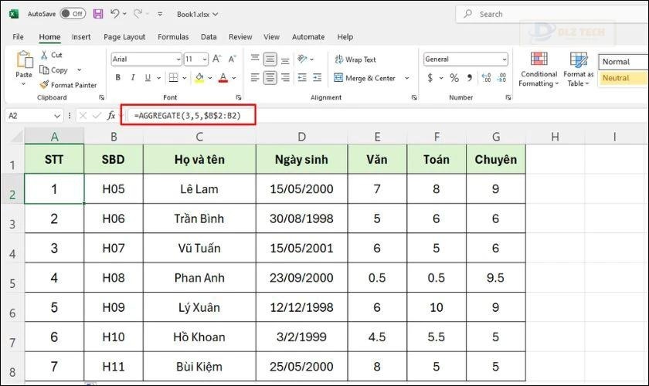Viewport: 649px width, 386px height.
Task: Click the Increase Decimal icon
Action: tap(486, 77)
